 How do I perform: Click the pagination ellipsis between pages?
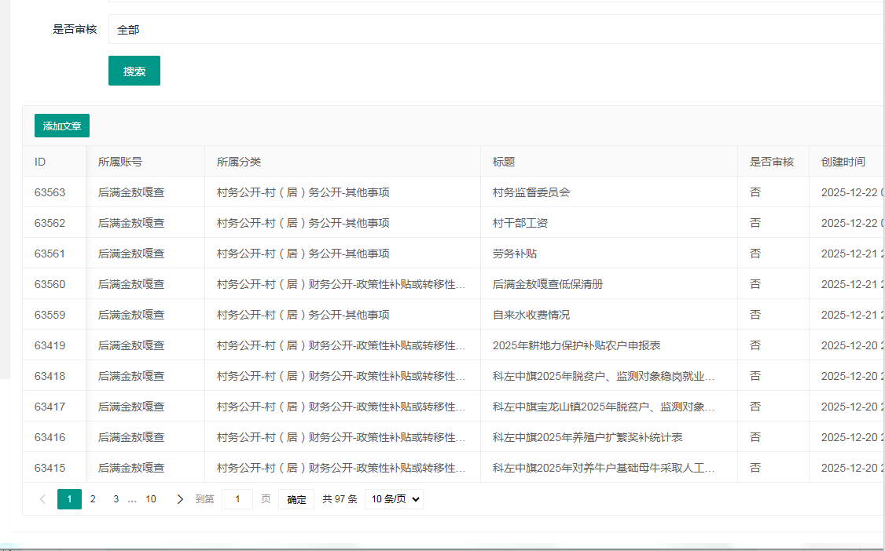[x=132, y=499]
